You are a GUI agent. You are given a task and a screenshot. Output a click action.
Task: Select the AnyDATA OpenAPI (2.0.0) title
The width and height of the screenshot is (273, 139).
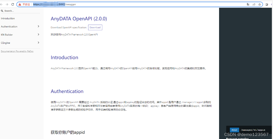tap(79, 19)
